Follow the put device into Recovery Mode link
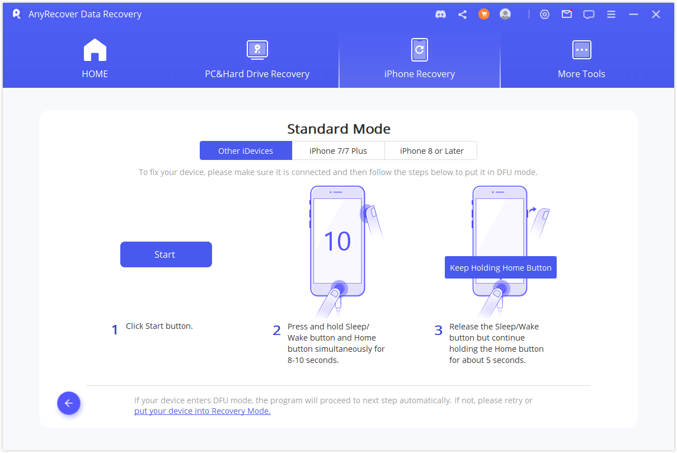Screen dimensions: 677x453 203,411
